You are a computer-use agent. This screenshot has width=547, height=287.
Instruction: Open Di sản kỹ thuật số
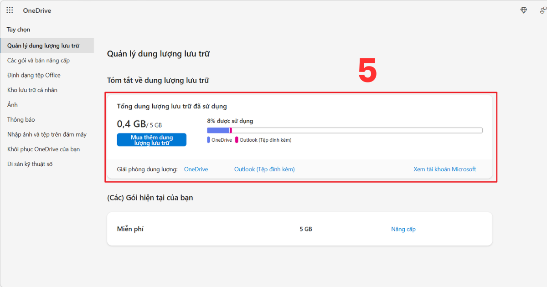tap(30, 164)
